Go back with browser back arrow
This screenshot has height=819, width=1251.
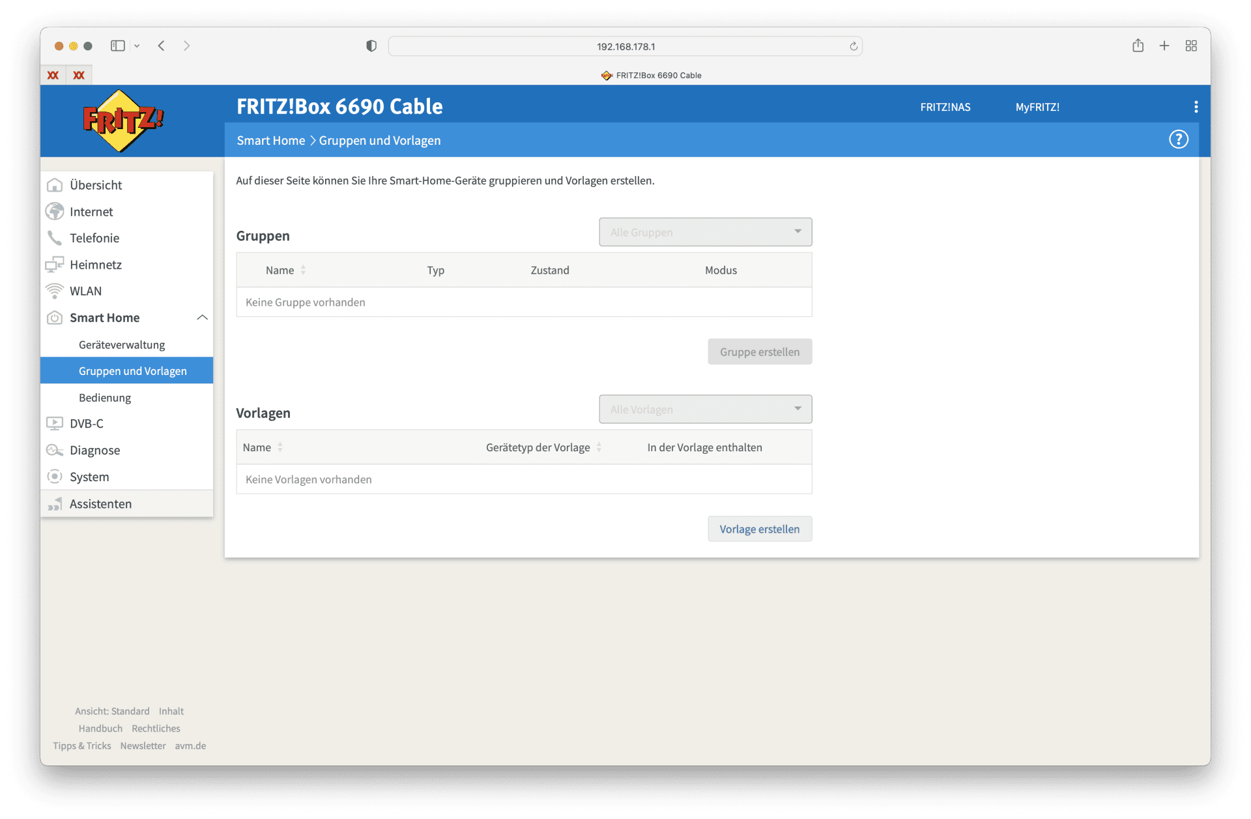(161, 46)
